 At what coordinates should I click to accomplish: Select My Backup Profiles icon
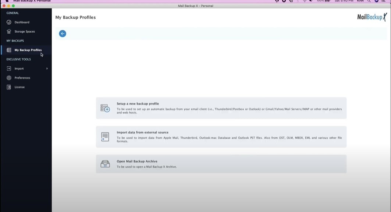click(9, 50)
